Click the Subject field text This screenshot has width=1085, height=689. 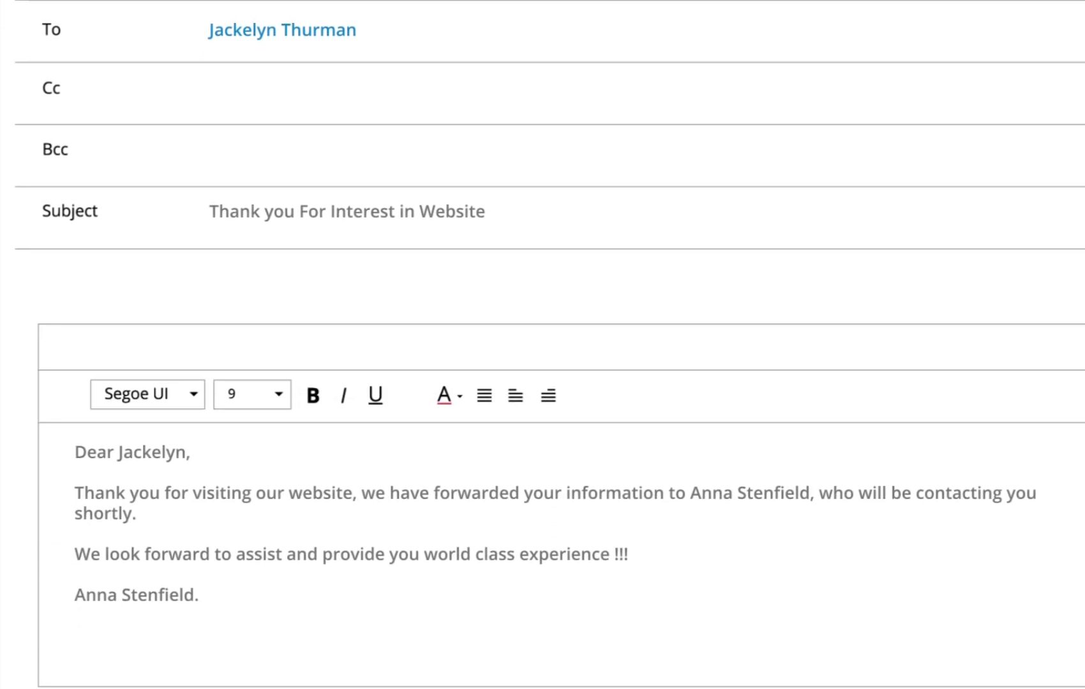click(x=347, y=211)
